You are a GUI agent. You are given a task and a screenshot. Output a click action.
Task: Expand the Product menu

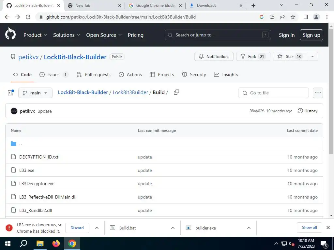click(35, 35)
